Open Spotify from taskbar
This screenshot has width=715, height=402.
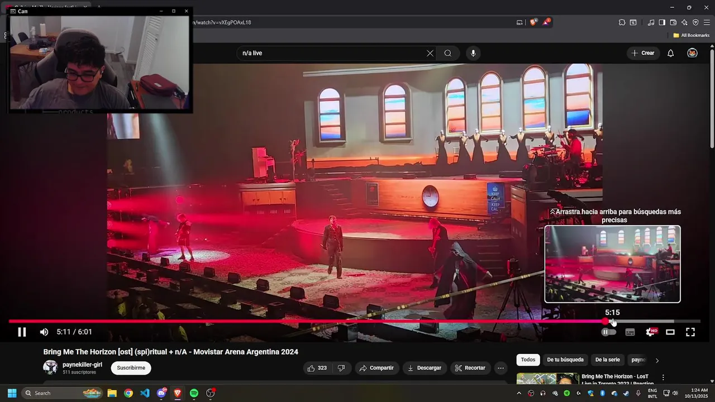pyautogui.click(x=194, y=393)
